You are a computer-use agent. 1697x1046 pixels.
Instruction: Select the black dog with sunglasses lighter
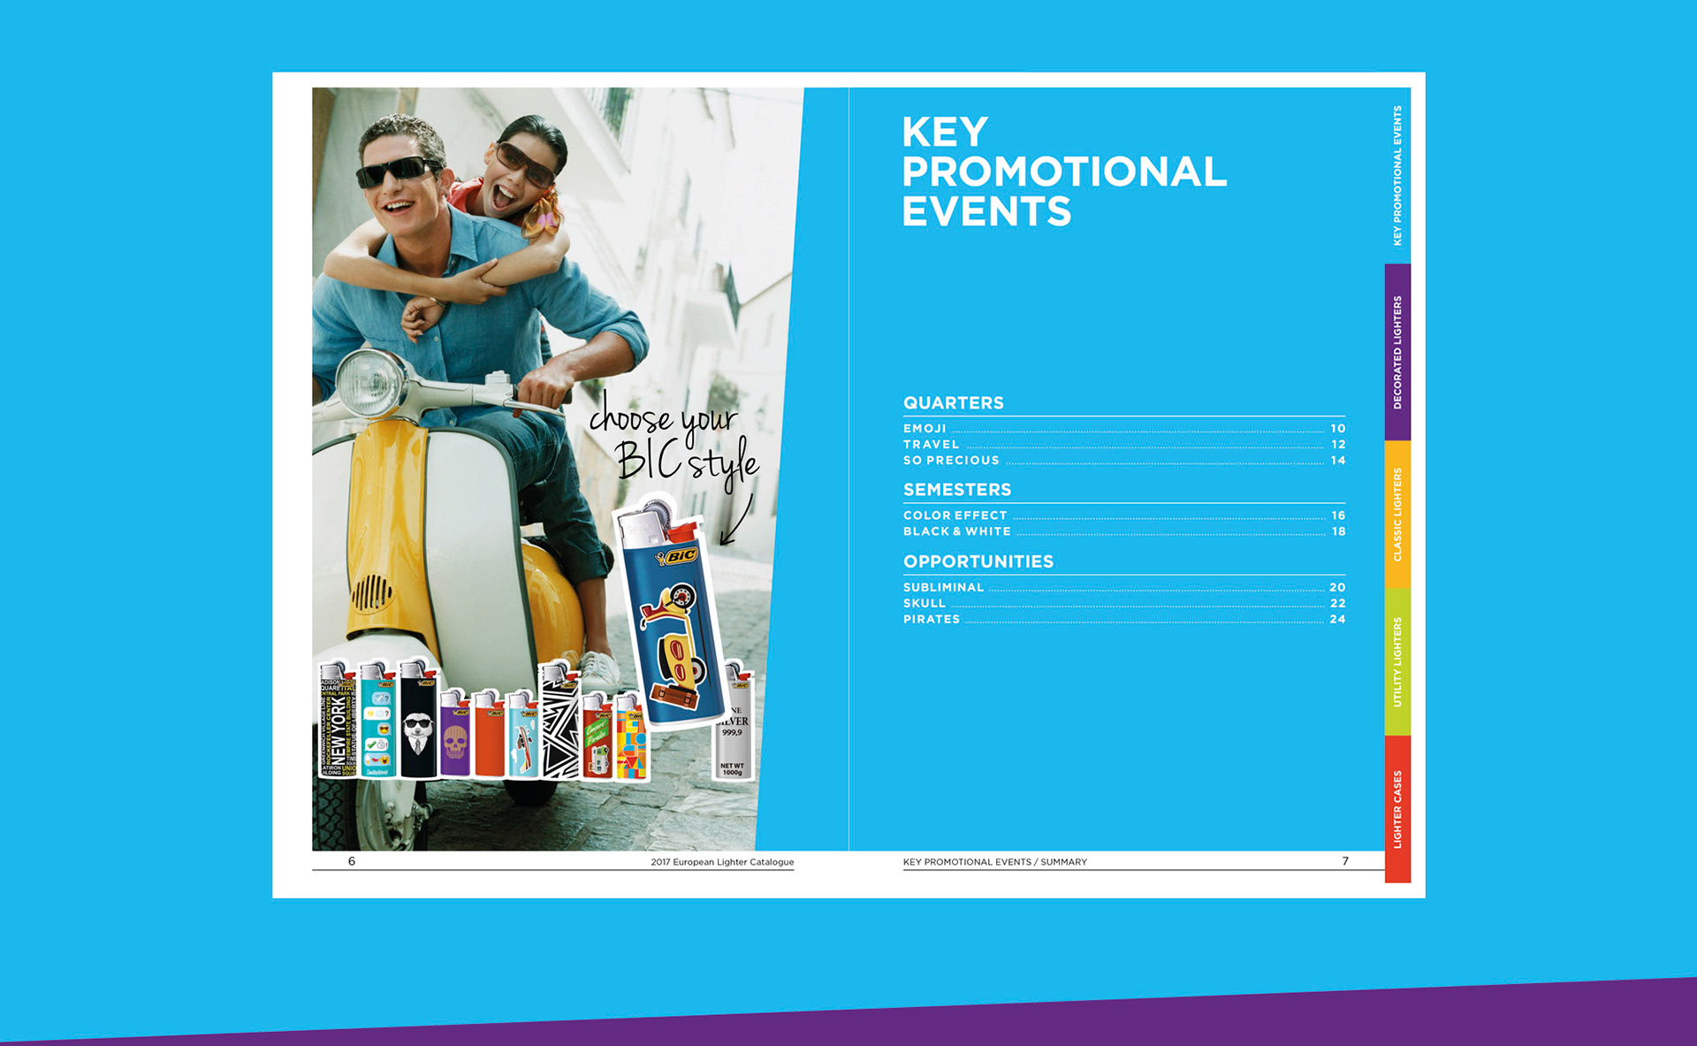click(x=417, y=720)
